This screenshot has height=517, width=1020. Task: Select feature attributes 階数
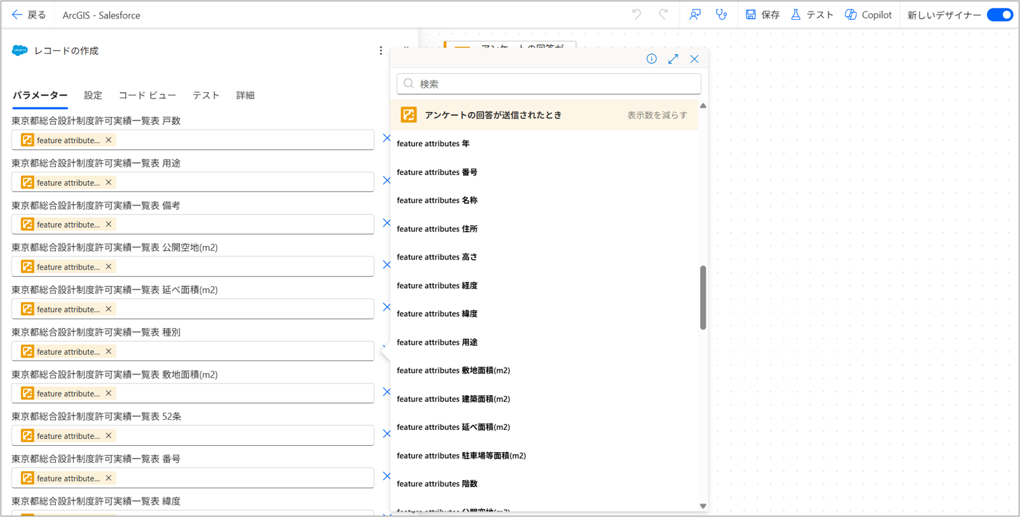click(437, 484)
